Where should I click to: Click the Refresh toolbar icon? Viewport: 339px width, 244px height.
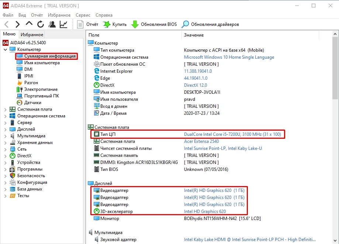point(41,24)
